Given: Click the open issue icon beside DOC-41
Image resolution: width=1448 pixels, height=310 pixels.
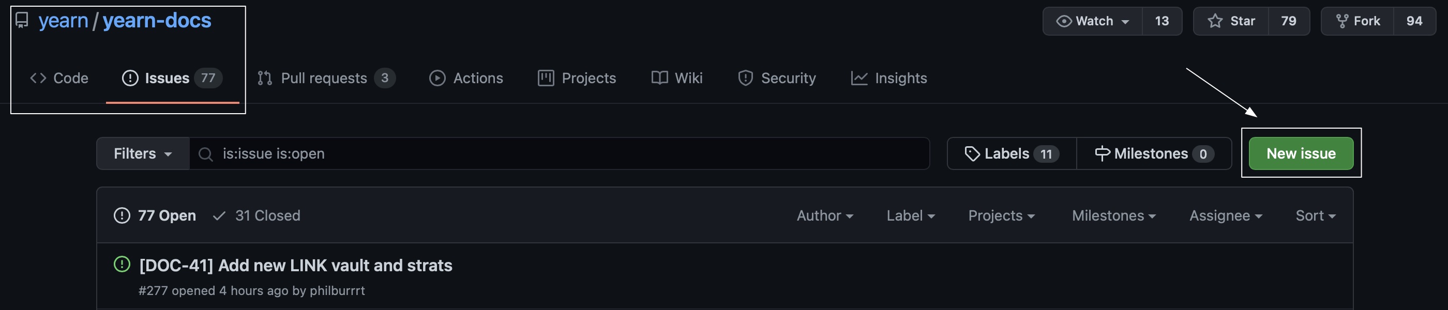Looking at the screenshot, I should [122, 265].
